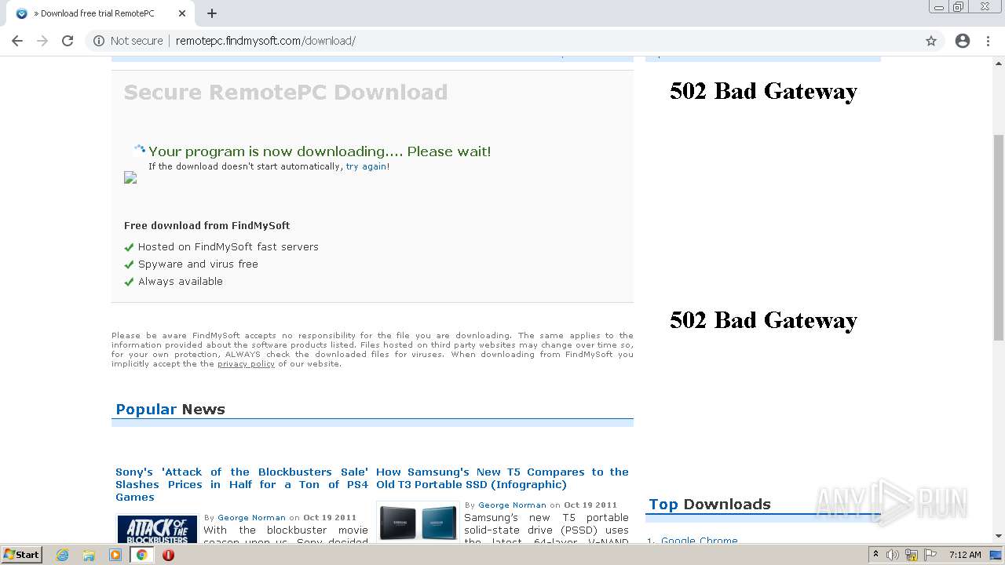Go back to the previous page
Viewport: 1005px width, 565px height.
(x=17, y=41)
